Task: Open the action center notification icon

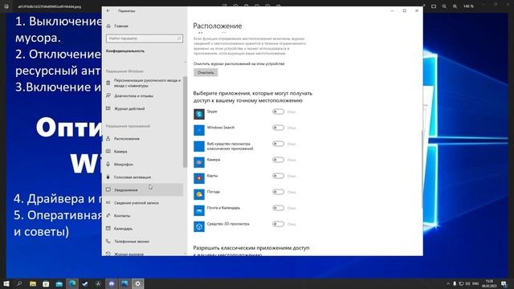Action: [x=504, y=283]
